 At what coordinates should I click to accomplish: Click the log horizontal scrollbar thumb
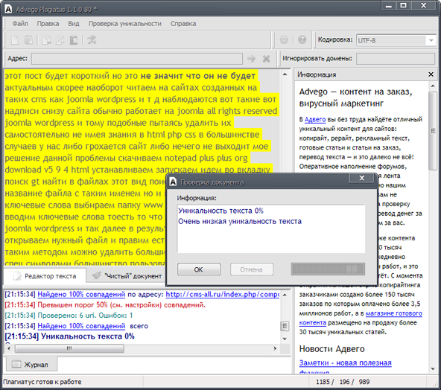pyautogui.click(x=69, y=348)
